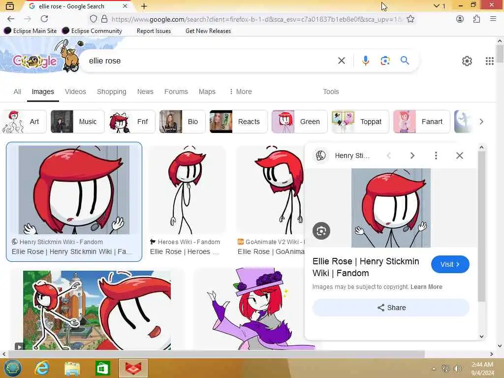
Task: Share the previewed image
Action: pyautogui.click(x=391, y=308)
